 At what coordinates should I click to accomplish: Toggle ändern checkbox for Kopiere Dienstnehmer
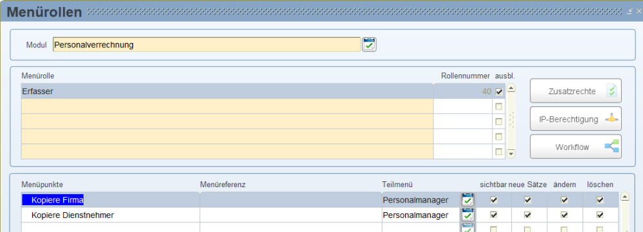tap(565, 215)
